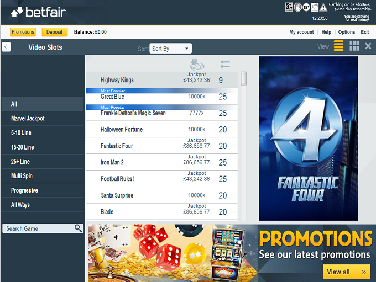376x282 pixels.
Task: Select the Great Blue game
Action: [x=162, y=96]
